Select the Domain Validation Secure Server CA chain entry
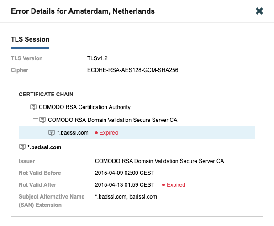Viewport: 274px width, 226px height. 112,120
